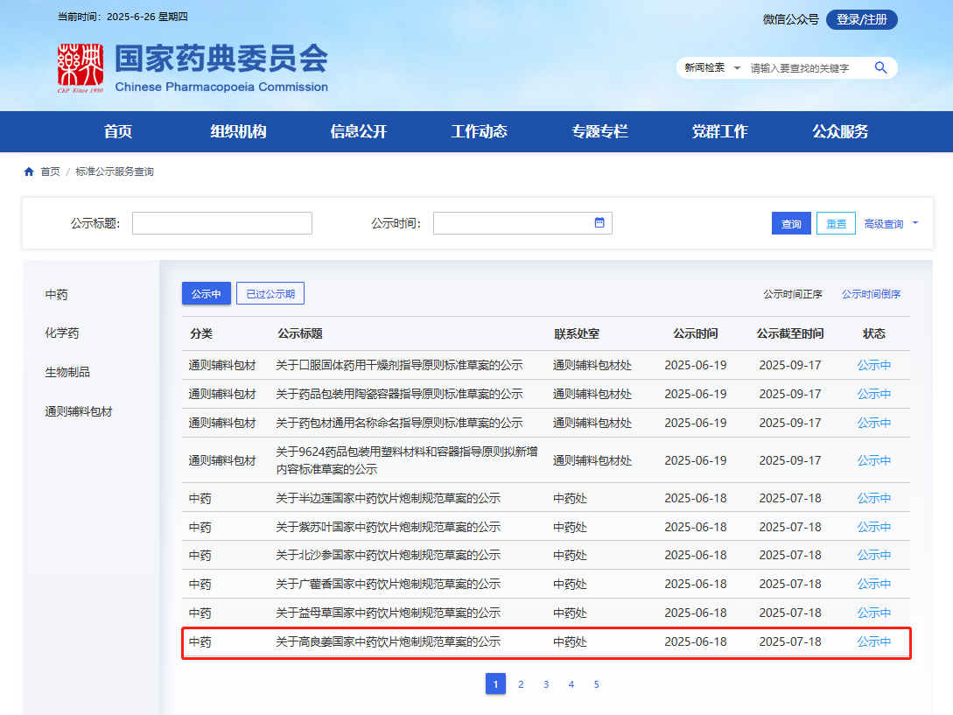
Task: Click the 重置 reset button
Action: click(837, 224)
